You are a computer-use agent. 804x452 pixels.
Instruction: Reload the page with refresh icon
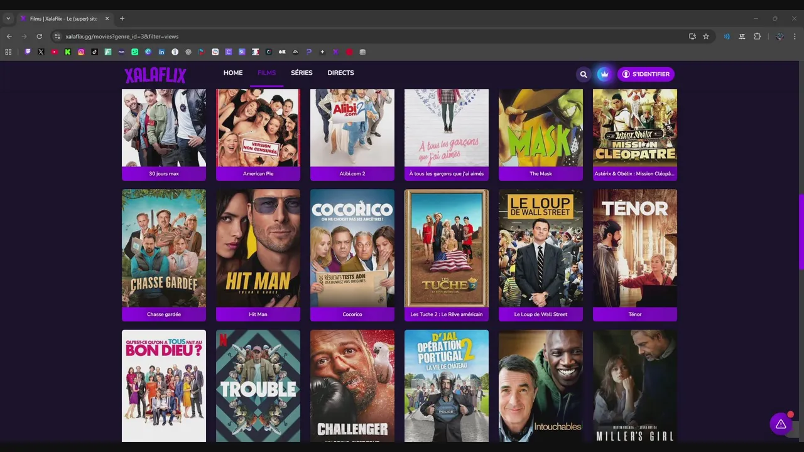39,36
